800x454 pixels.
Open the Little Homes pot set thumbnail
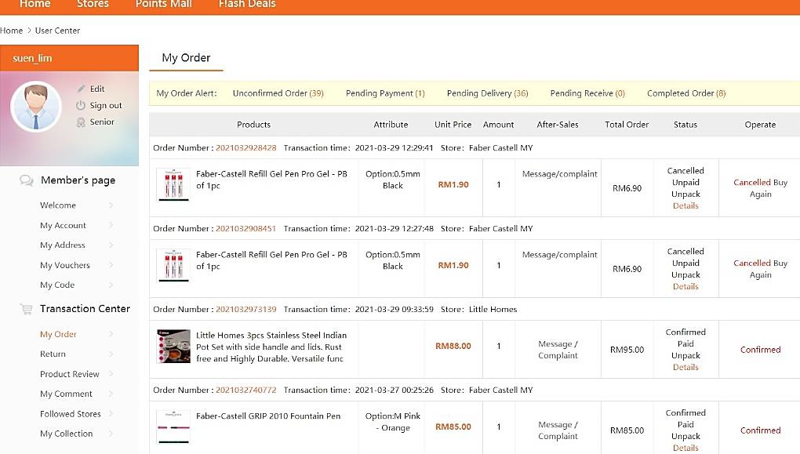(173, 346)
